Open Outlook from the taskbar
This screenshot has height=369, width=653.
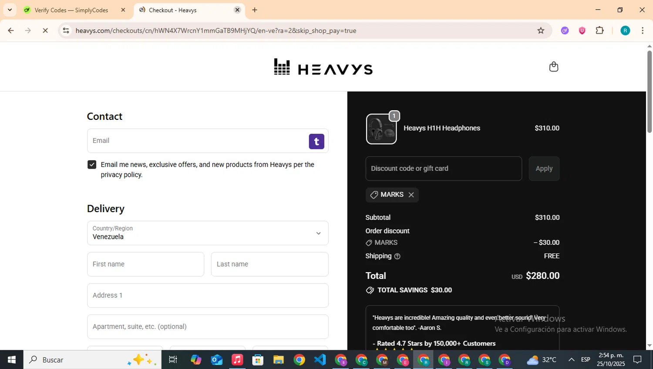(216, 359)
